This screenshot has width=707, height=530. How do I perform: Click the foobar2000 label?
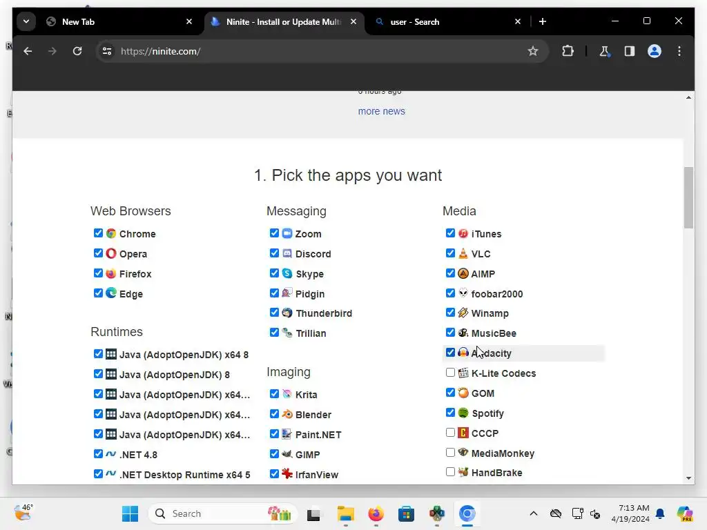click(x=497, y=294)
